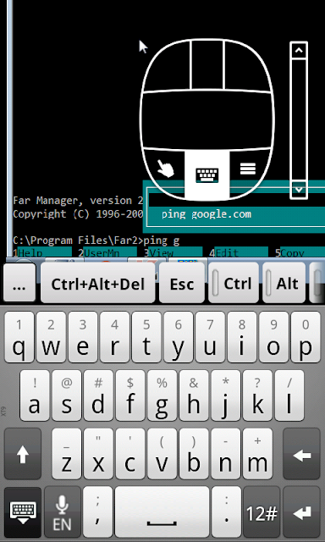Tap the Esc button
The height and width of the screenshot is (542, 325).
click(182, 284)
